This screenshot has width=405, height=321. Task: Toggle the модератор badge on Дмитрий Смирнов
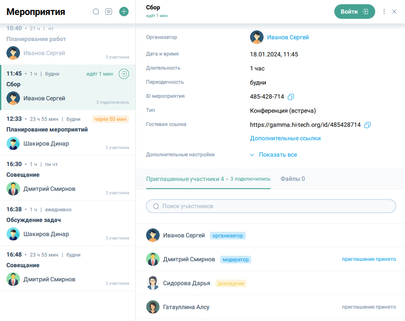pos(236,259)
